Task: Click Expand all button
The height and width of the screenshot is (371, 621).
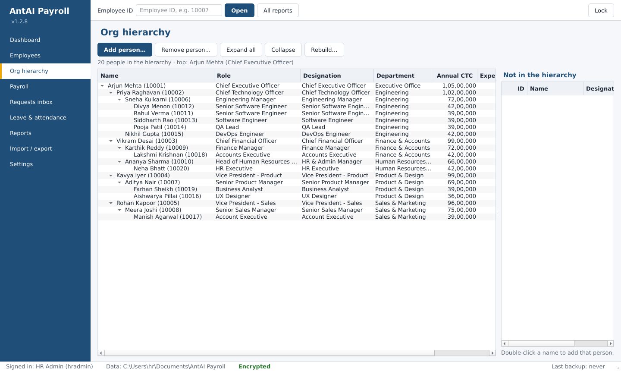Action: (x=241, y=50)
